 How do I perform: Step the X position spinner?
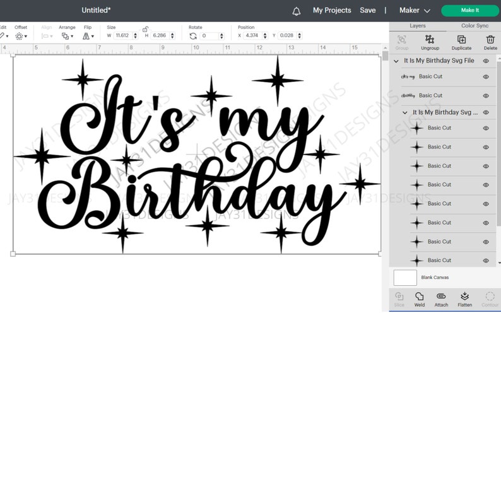point(265,36)
